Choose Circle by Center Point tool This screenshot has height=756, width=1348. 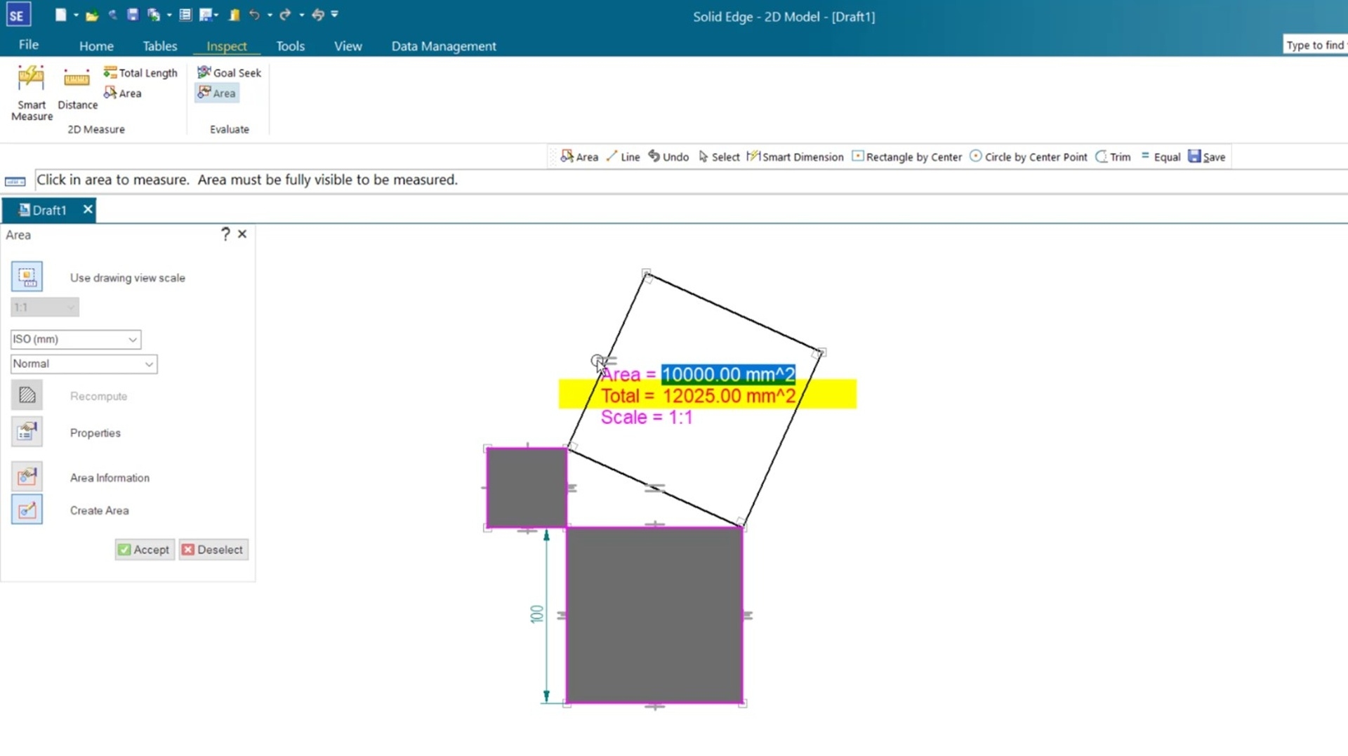tap(1029, 157)
